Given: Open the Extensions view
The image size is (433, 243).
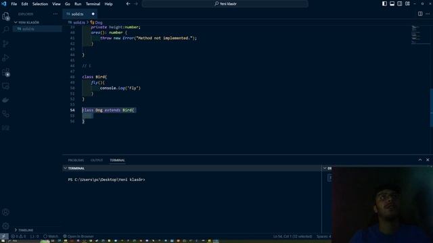Looking at the screenshot, I should [5, 72].
